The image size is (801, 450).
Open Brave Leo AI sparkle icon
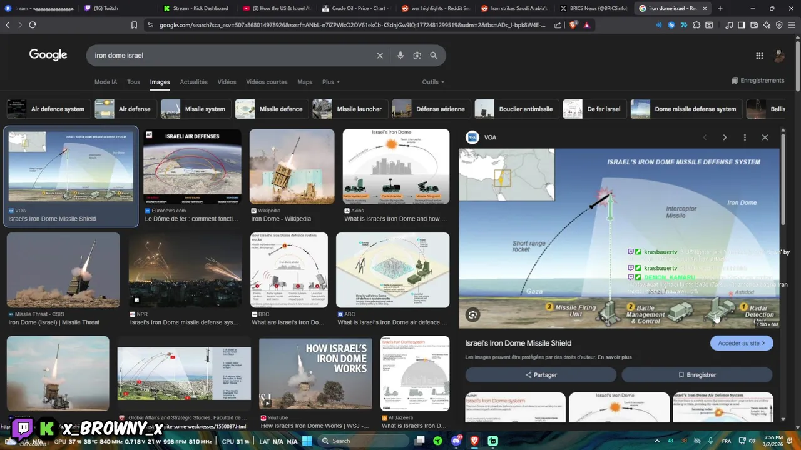click(767, 25)
